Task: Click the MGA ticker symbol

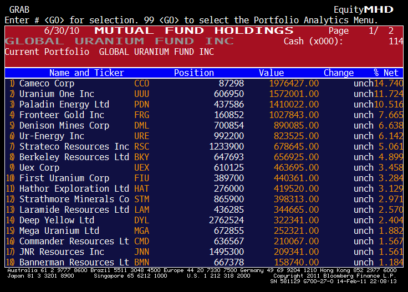Action: click(x=141, y=231)
